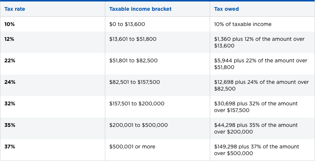Select the 12% tax rate cell
315x161 pixels.
pyautogui.click(x=9, y=39)
